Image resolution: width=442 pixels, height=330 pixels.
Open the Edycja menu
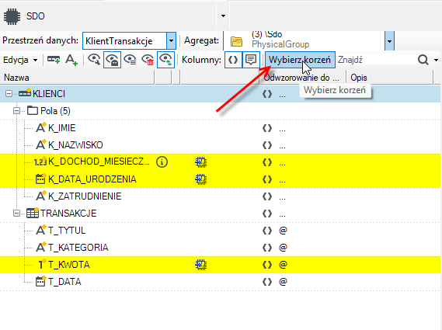(20, 60)
